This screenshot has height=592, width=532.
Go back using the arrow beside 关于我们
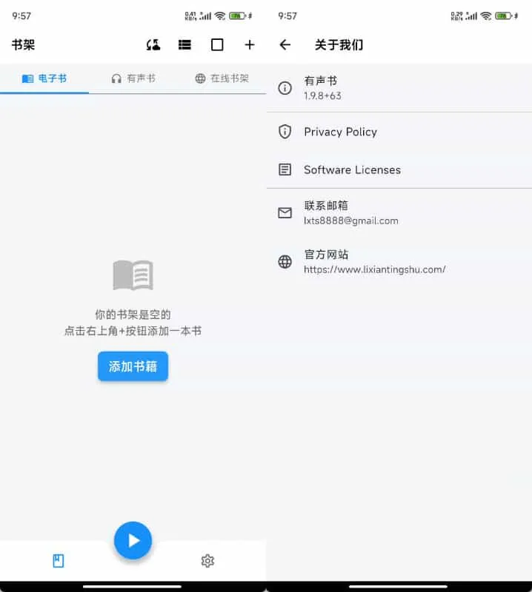click(x=285, y=45)
